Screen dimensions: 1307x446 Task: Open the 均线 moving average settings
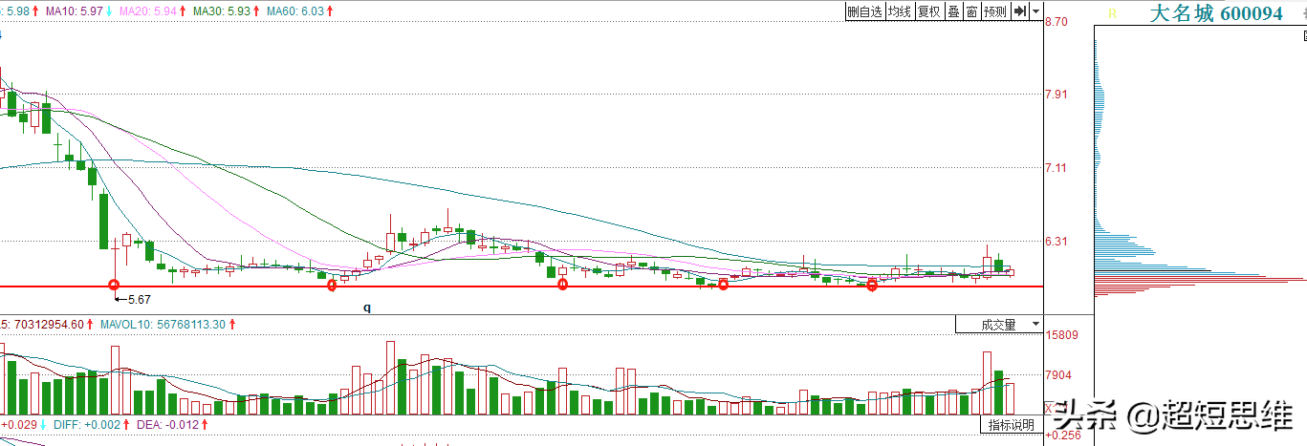click(899, 11)
